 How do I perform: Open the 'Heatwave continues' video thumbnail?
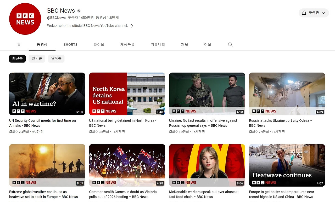[287, 165]
